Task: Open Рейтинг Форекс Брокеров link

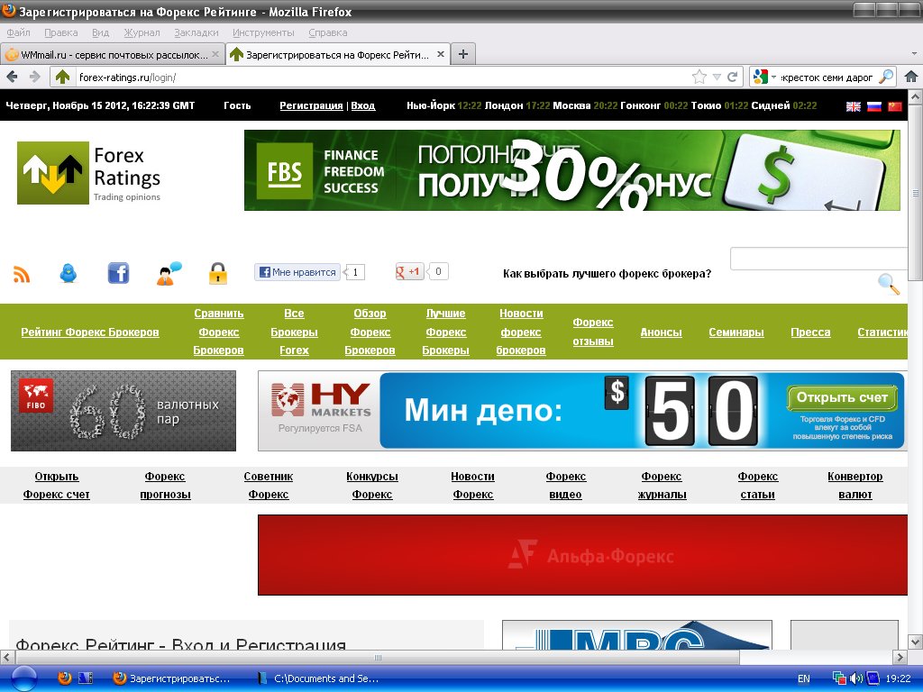Action: [90, 332]
